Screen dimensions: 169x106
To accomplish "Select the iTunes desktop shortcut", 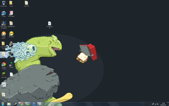I will pyautogui.click(x=4, y=13).
